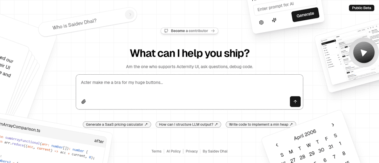Open the Privacy footer link
This screenshot has width=379, height=163.
[192, 151]
